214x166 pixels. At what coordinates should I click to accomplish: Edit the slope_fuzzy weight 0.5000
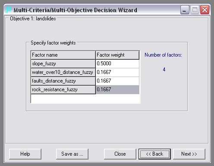click(x=117, y=64)
